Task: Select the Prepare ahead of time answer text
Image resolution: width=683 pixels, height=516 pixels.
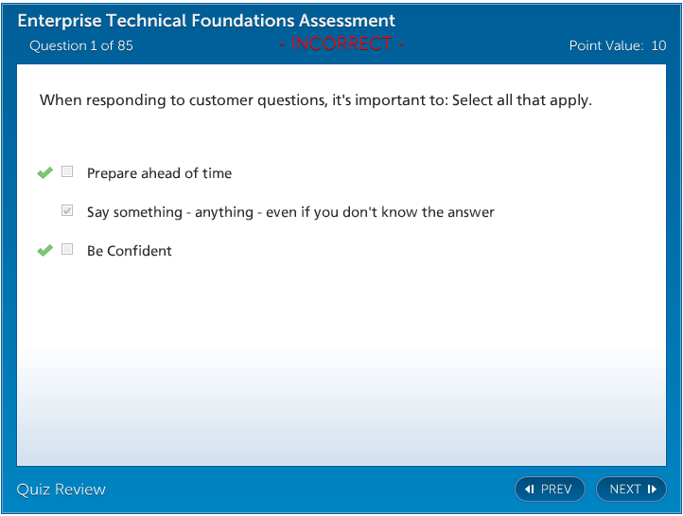Action: [159, 173]
